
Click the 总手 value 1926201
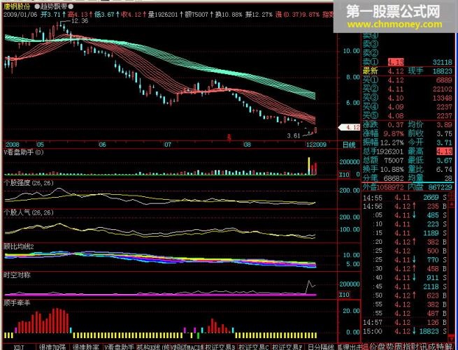click(x=391, y=152)
